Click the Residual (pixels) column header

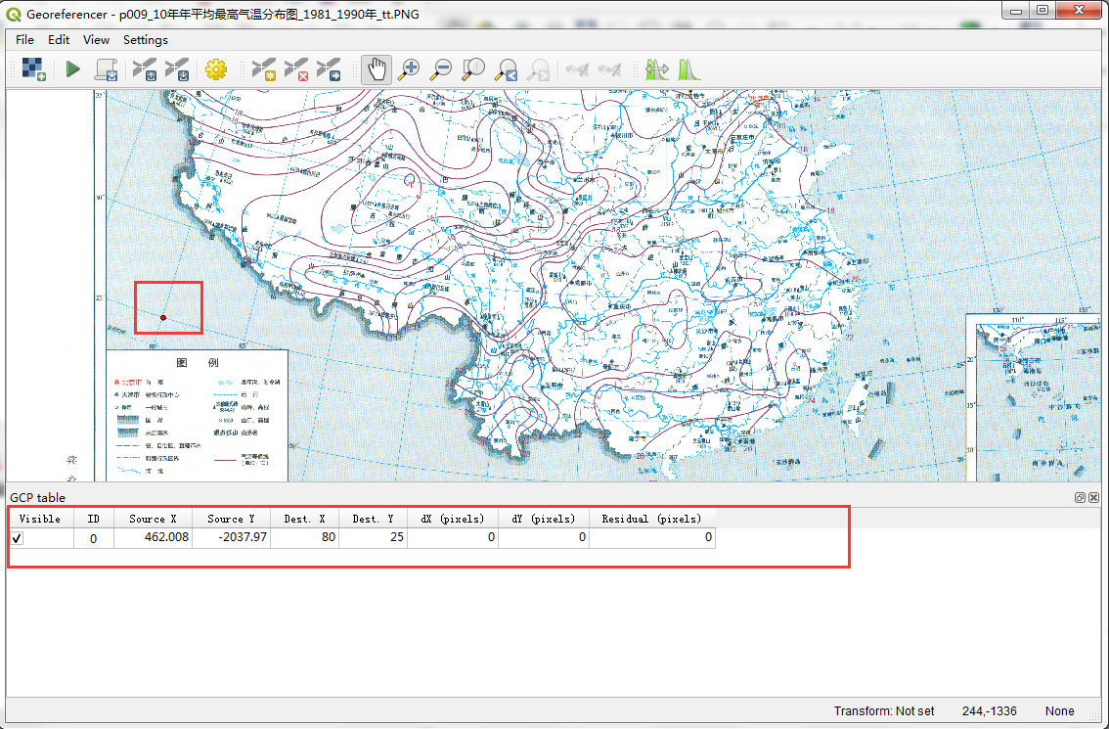[651, 519]
